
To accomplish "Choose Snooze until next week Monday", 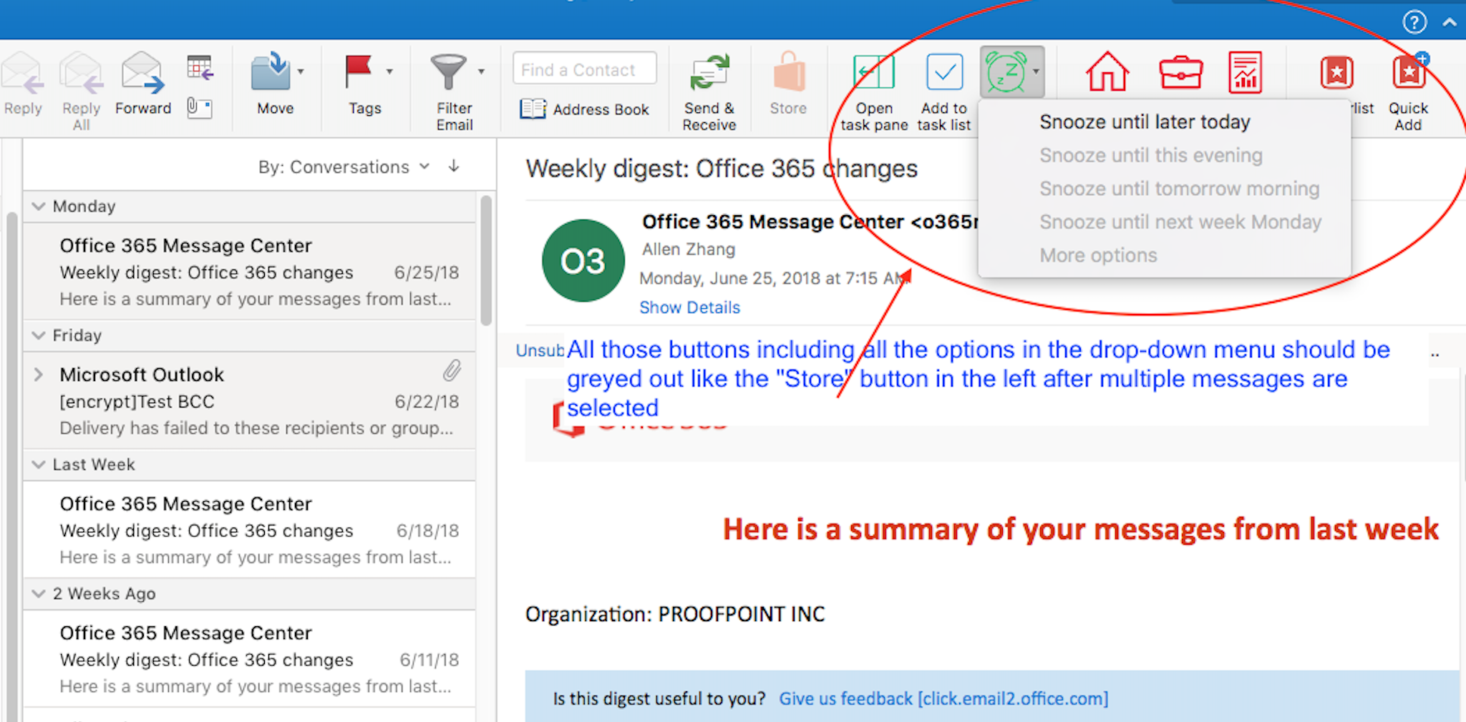I will click(x=1165, y=222).
